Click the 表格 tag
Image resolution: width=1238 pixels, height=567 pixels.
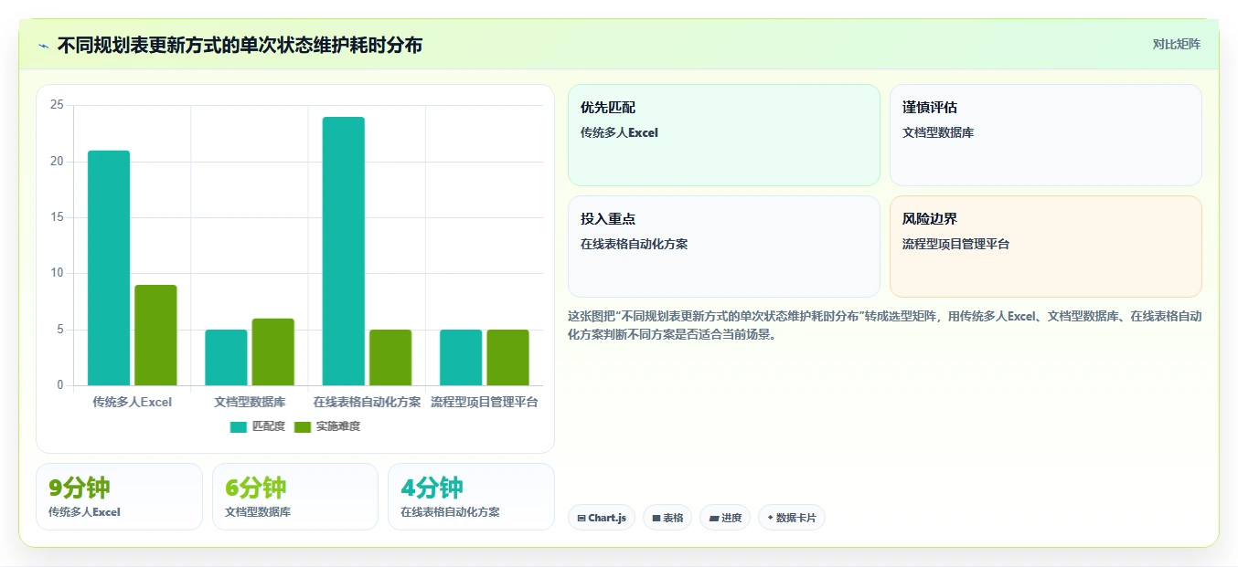(667, 518)
